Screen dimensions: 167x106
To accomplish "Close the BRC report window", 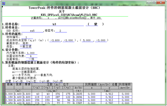I will 161,2.
